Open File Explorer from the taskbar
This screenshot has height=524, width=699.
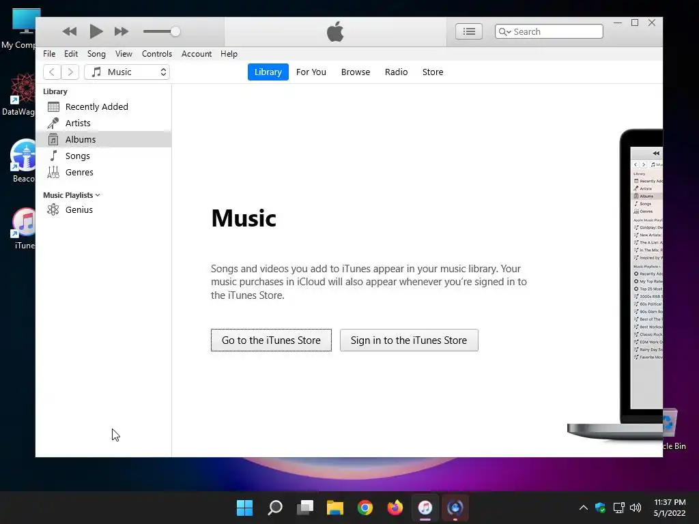click(x=334, y=508)
